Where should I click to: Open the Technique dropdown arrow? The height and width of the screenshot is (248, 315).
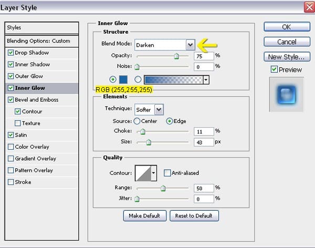point(159,110)
